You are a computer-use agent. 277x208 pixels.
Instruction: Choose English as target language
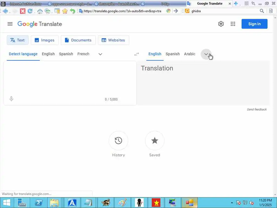(x=155, y=54)
